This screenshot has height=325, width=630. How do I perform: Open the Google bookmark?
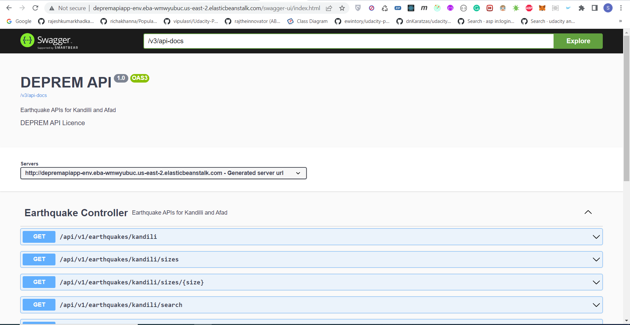tap(19, 21)
